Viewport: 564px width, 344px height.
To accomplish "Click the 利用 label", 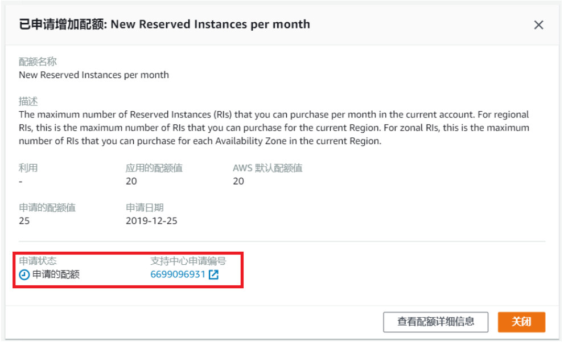I will click(28, 167).
